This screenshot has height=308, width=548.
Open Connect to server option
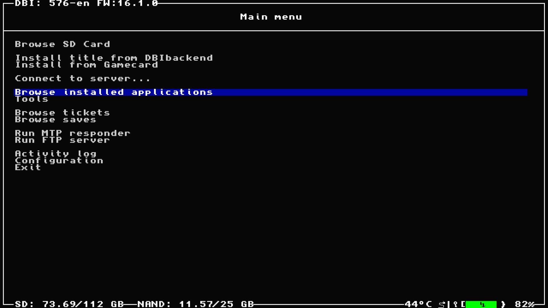pos(82,78)
